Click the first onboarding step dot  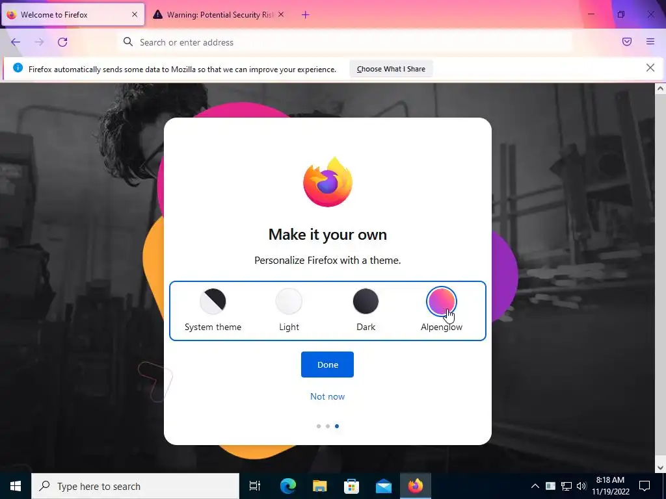319,426
